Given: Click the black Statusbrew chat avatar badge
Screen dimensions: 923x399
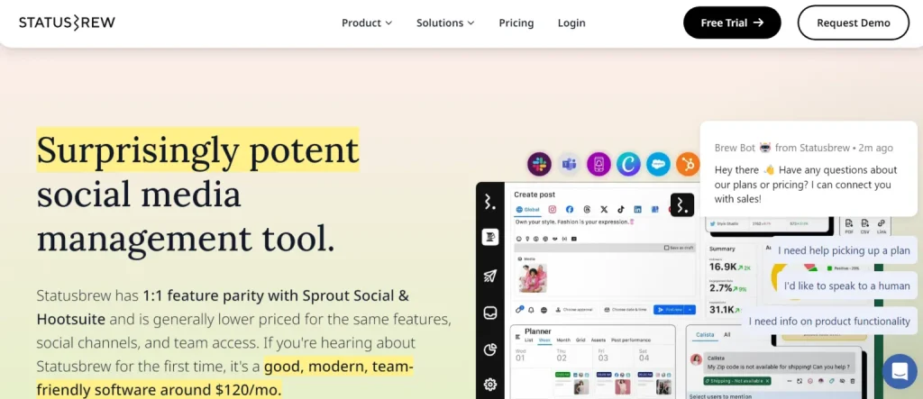Looking at the screenshot, I should tap(681, 204).
